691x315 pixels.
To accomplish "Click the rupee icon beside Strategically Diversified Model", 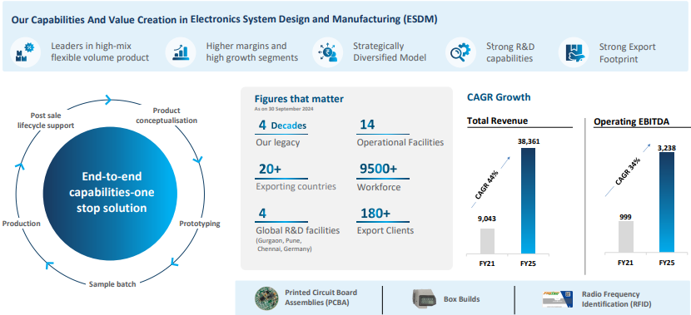I will click(327, 52).
